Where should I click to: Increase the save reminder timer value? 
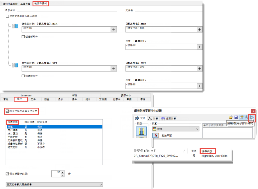(x=62, y=172)
